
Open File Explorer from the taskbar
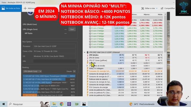(54, 104)
